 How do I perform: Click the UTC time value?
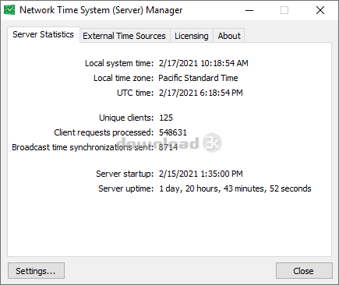[x=200, y=93]
